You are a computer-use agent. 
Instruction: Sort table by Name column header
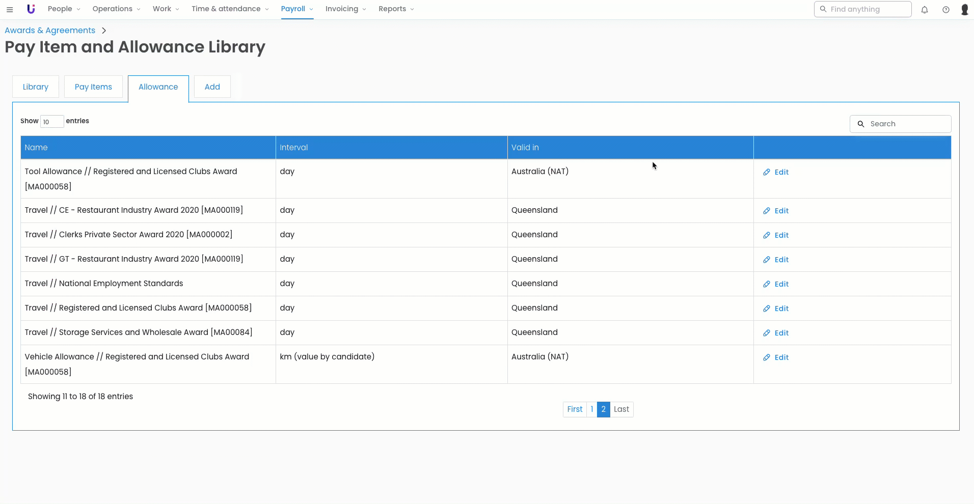(x=36, y=148)
